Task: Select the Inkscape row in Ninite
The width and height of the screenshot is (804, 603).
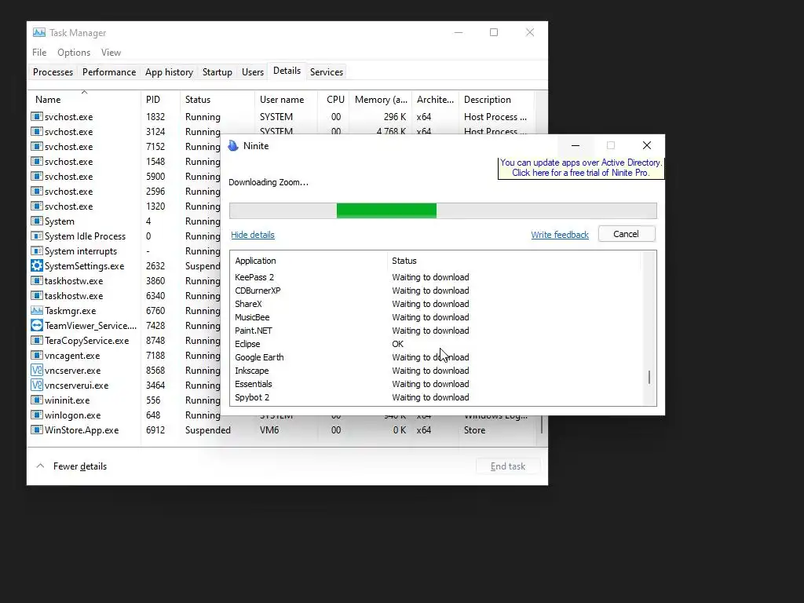Action: [436, 371]
